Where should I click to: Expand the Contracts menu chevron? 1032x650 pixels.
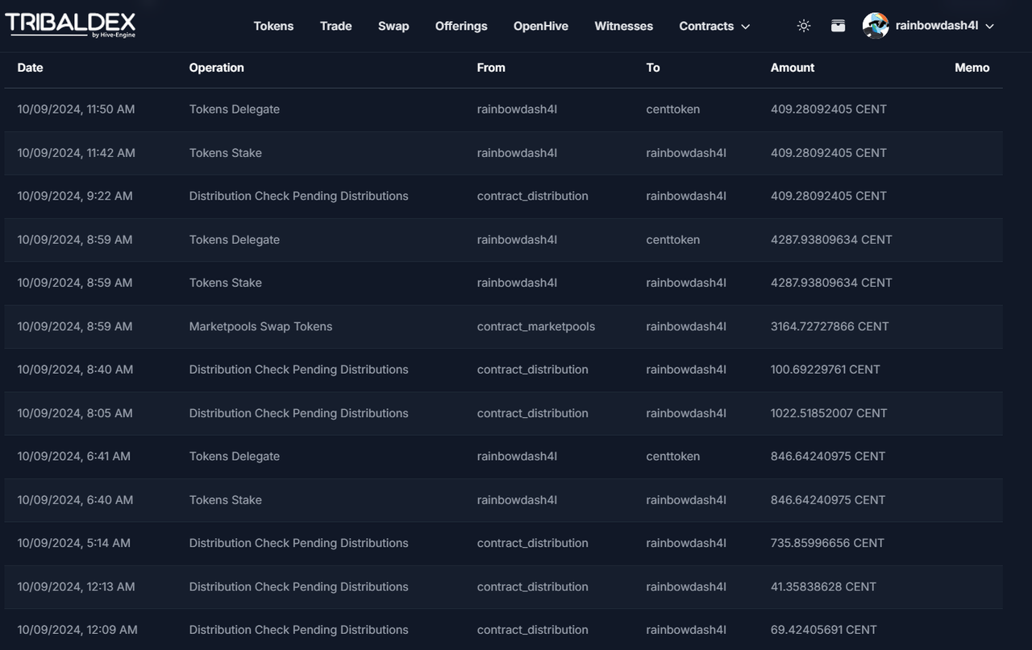(746, 27)
